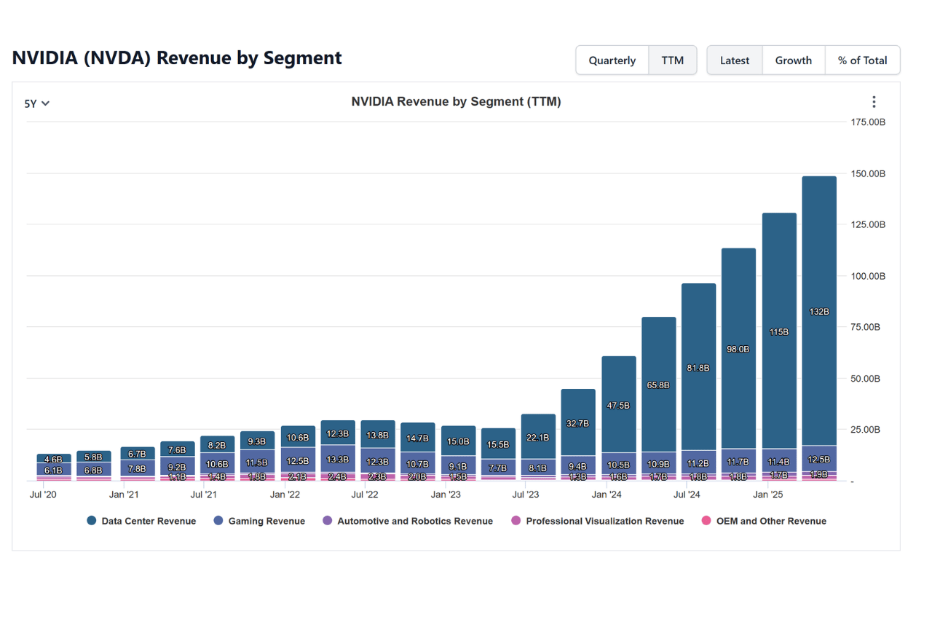
Task: Click the 115B Data Center bar segment
Action: click(779, 331)
